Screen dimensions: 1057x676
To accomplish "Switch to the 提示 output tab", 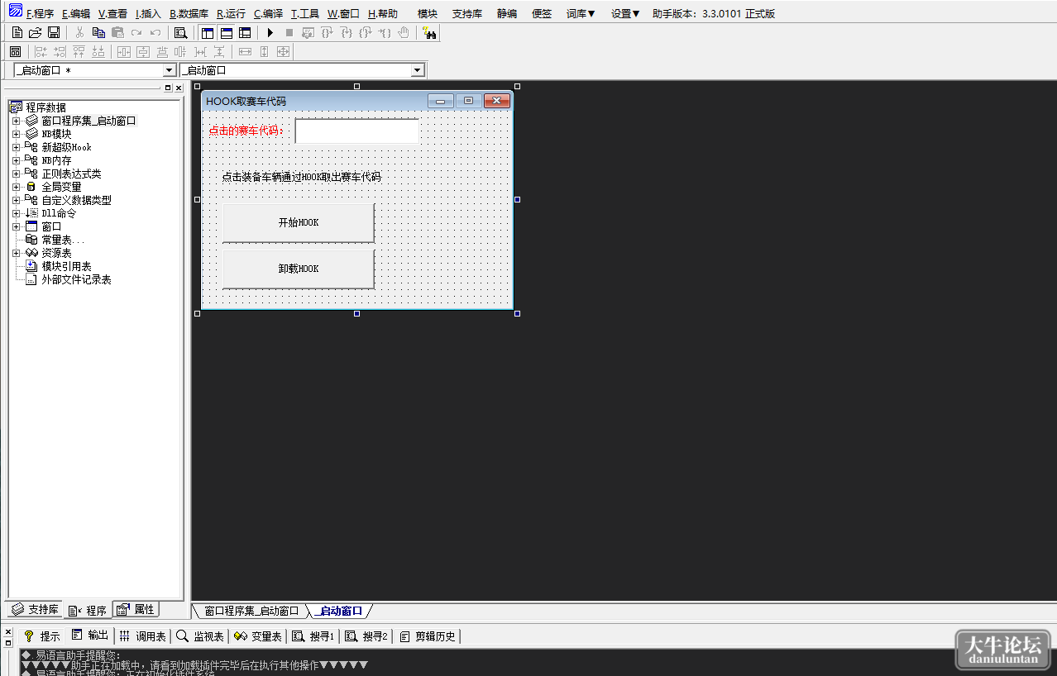I will 41,636.
